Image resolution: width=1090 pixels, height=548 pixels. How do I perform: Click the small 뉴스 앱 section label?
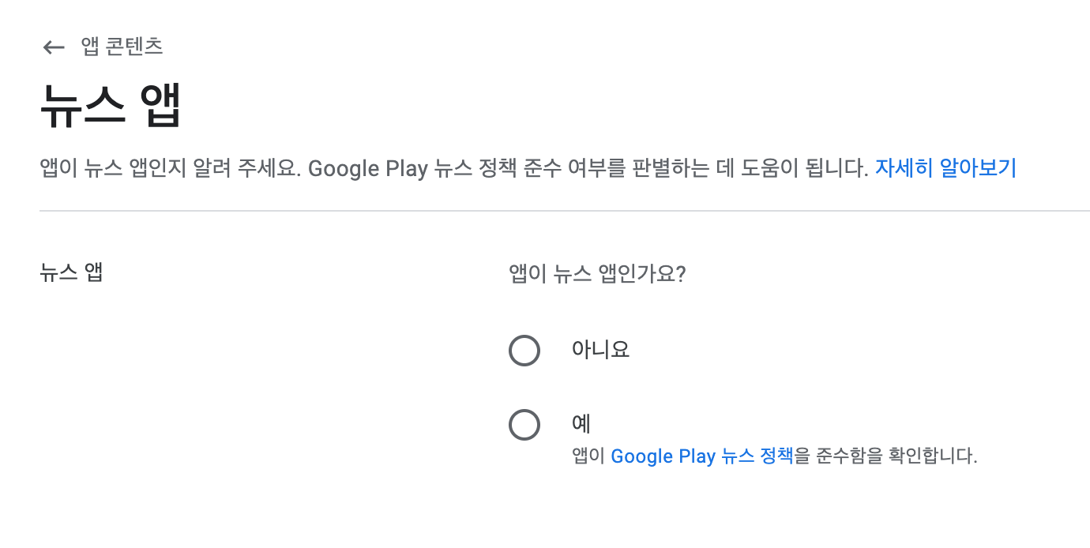[71, 273]
